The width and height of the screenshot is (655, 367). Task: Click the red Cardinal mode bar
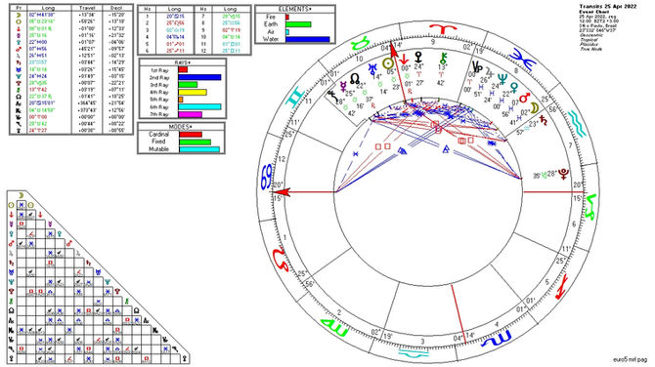[191, 135]
